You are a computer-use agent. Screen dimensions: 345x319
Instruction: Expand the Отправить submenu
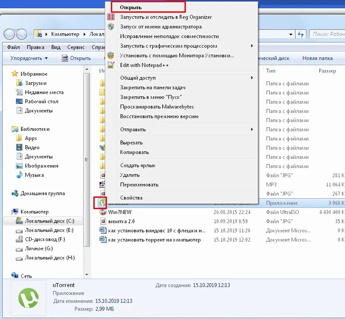[x=252, y=129]
